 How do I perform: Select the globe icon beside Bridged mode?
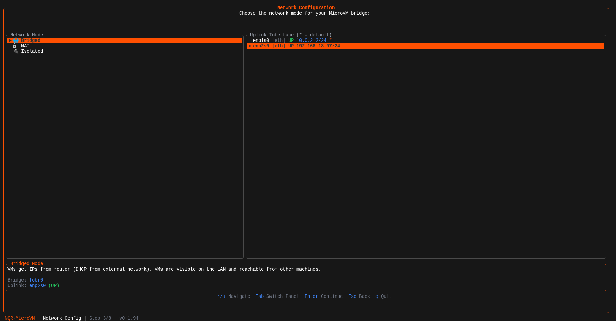pyautogui.click(x=16, y=40)
